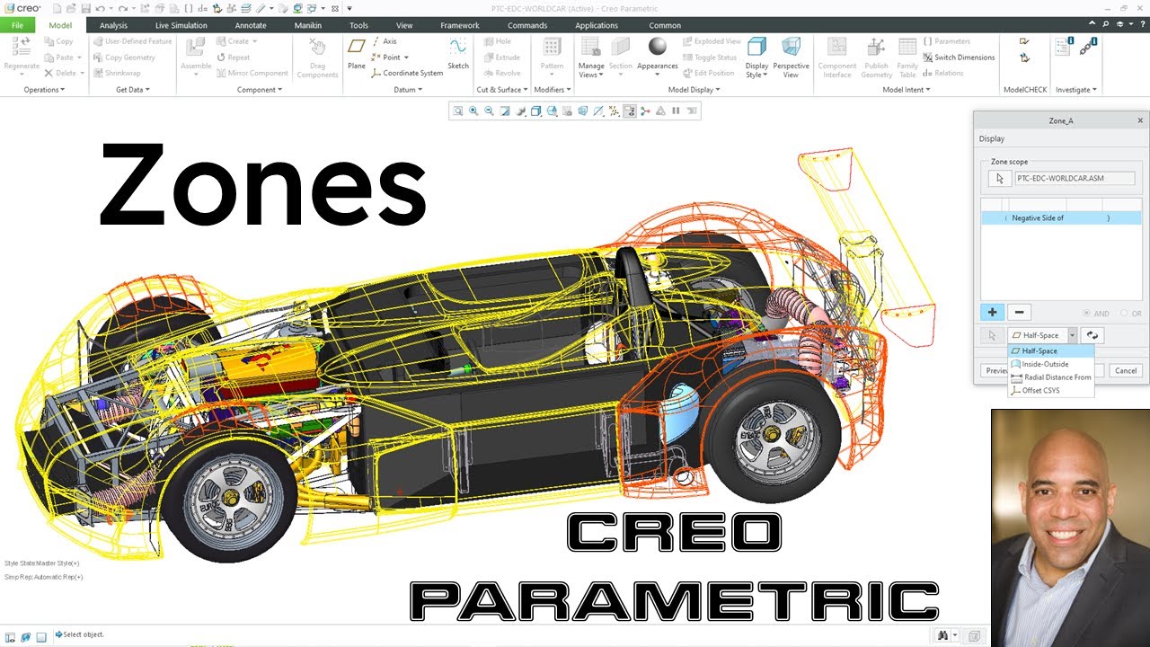Switch to the Manikin tab
The height and width of the screenshot is (647, 1150).
[308, 25]
